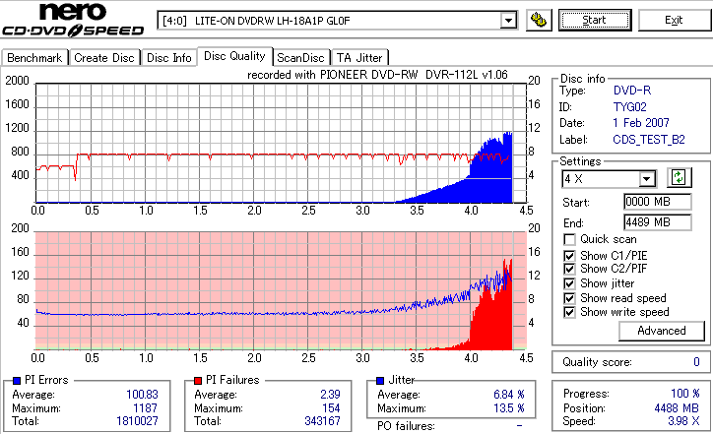
Task: Click the End position 4489 MB field
Action: 658,222
